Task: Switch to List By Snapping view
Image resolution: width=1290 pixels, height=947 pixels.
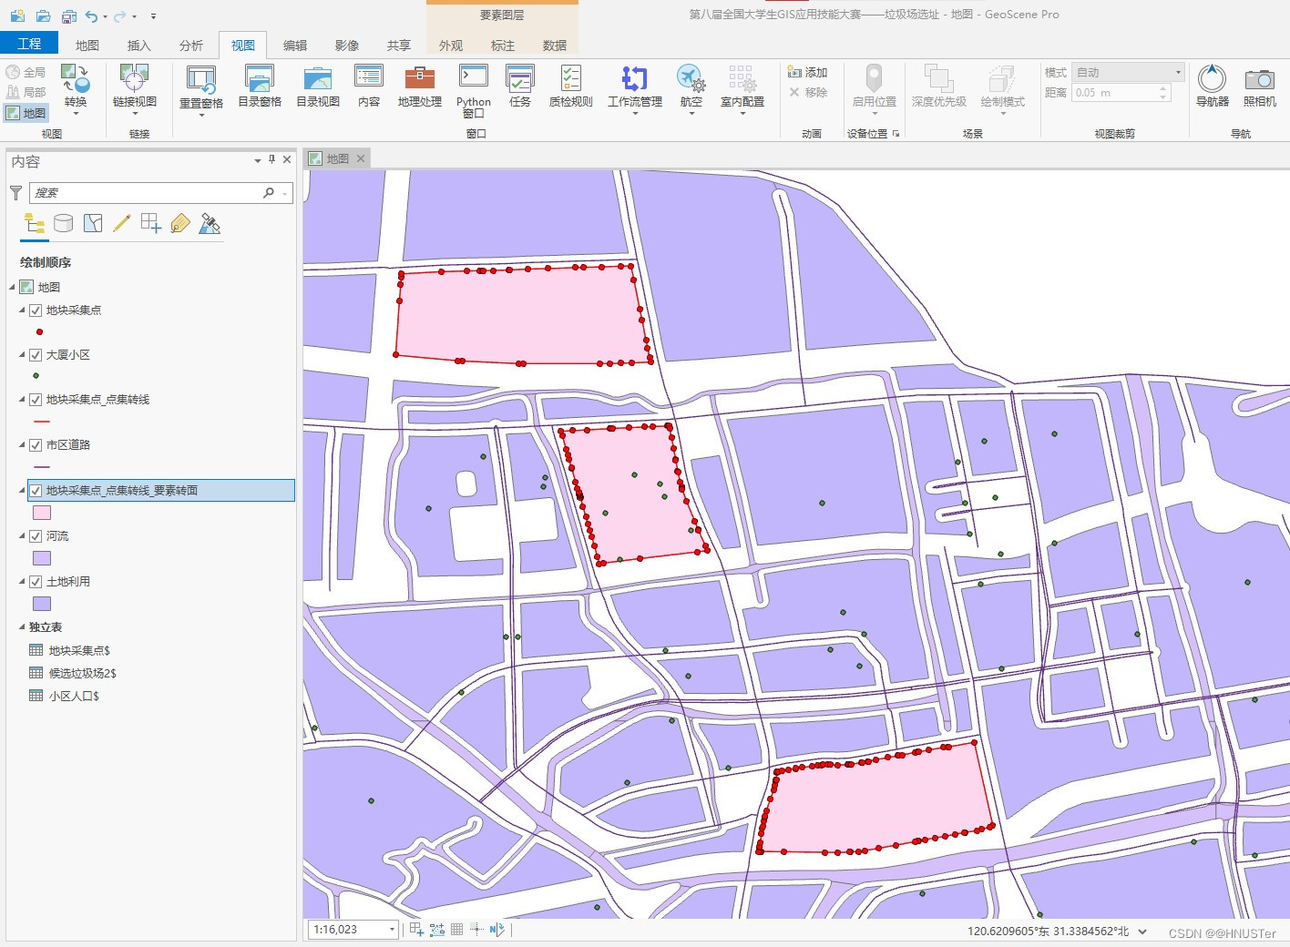Action: coord(151,223)
